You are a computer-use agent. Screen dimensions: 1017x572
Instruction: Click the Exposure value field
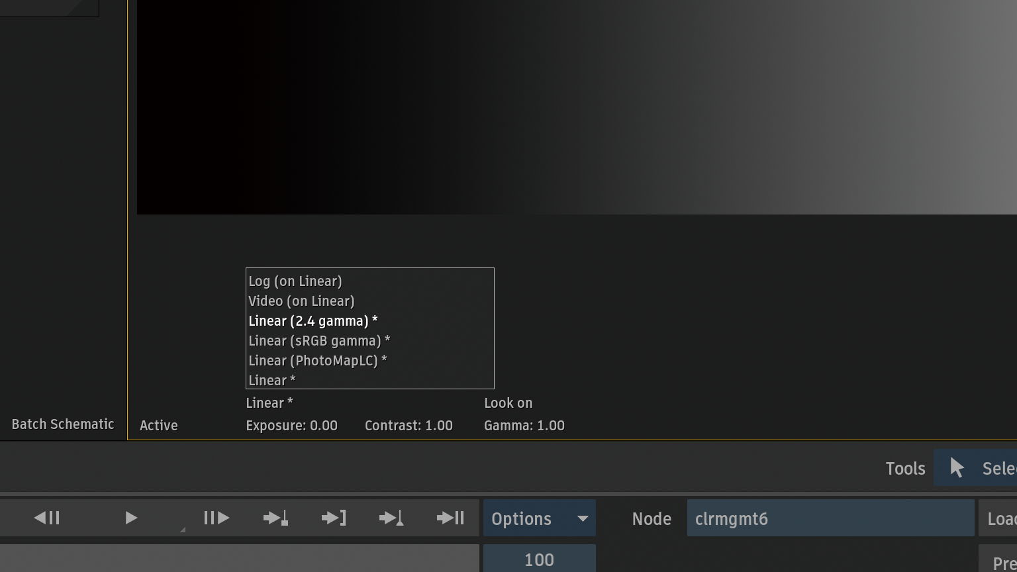[291, 426]
